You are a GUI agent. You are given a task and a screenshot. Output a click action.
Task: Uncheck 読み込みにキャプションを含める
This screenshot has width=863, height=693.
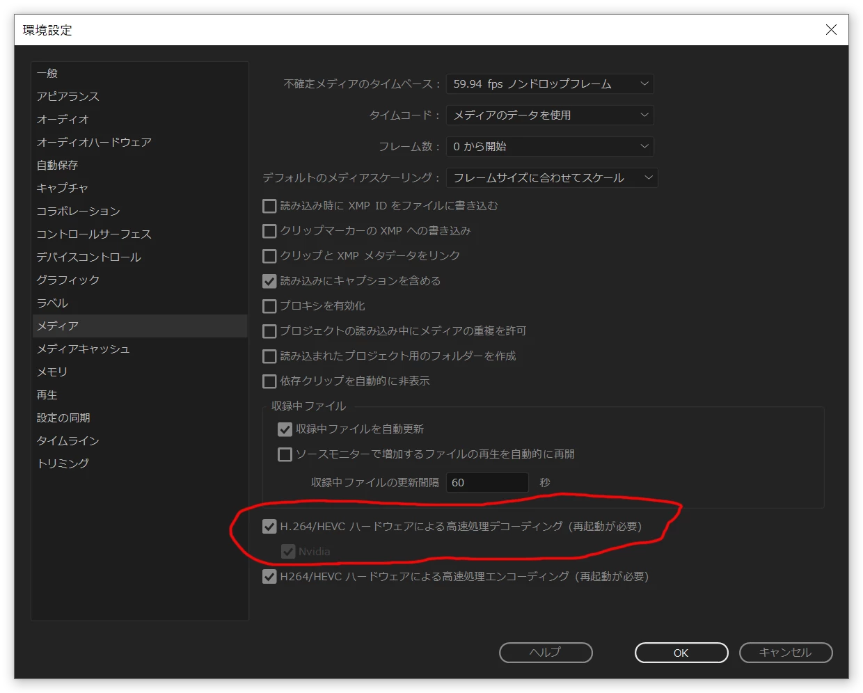[x=269, y=281]
